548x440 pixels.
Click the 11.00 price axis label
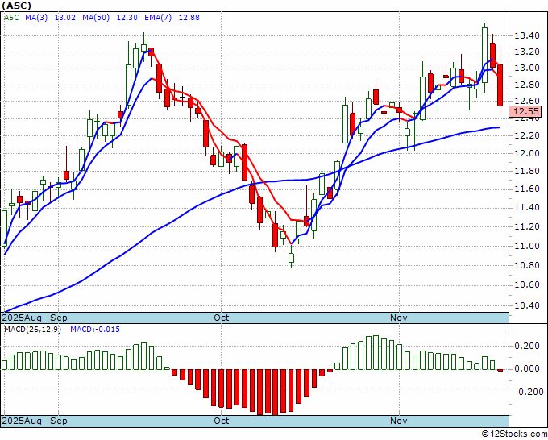(527, 246)
